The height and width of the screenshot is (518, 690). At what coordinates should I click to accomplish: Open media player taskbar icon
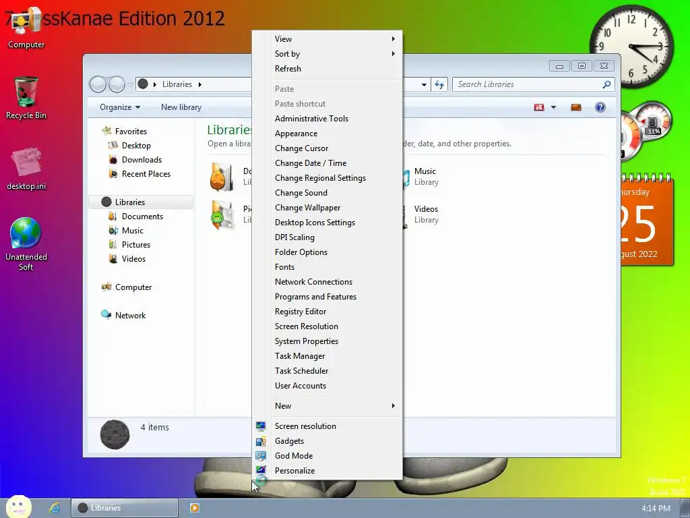point(194,508)
